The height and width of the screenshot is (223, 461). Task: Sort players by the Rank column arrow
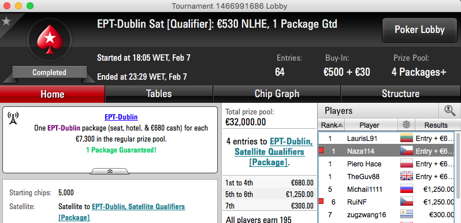[x=340, y=125]
